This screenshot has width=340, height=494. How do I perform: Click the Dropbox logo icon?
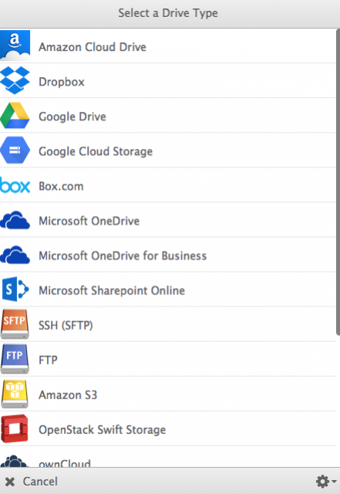[15, 80]
